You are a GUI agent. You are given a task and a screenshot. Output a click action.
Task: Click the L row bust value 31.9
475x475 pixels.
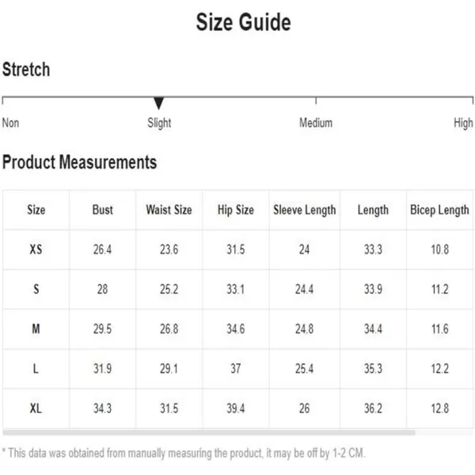tap(102, 368)
